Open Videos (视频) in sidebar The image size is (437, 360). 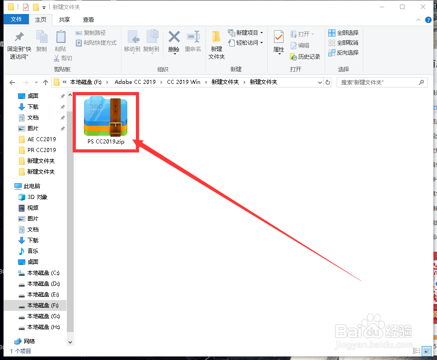point(33,208)
